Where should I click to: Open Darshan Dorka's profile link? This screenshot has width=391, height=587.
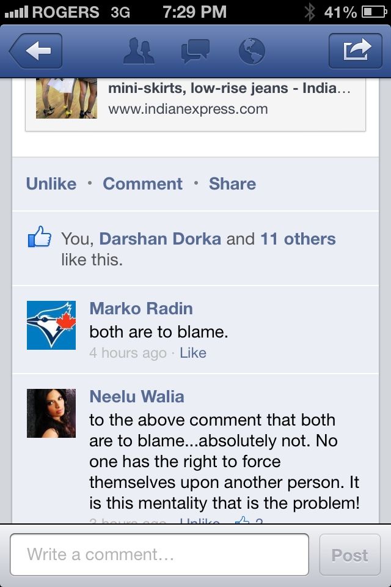coord(160,239)
